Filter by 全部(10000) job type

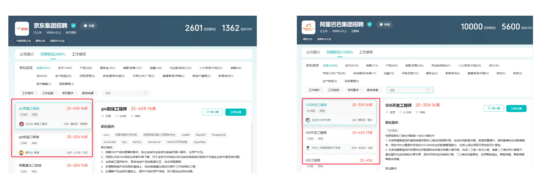[x=330, y=65]
